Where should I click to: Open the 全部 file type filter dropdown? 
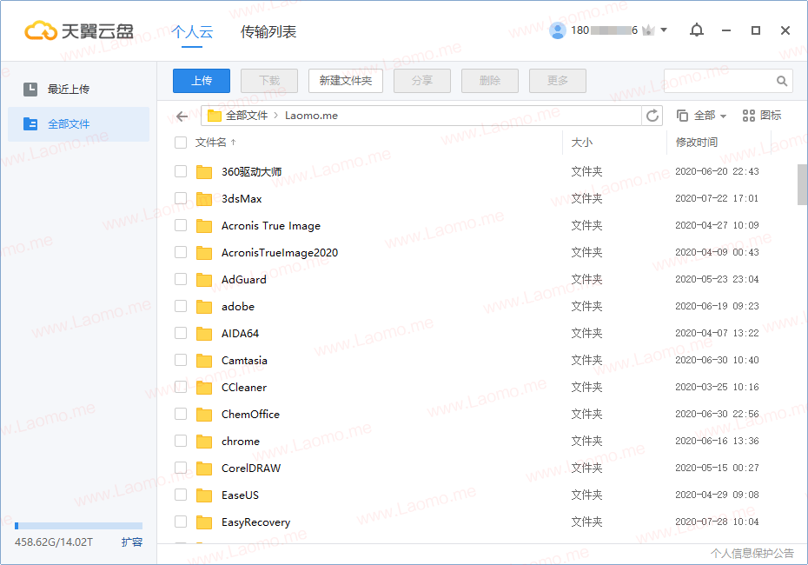(x=701, y=116)
